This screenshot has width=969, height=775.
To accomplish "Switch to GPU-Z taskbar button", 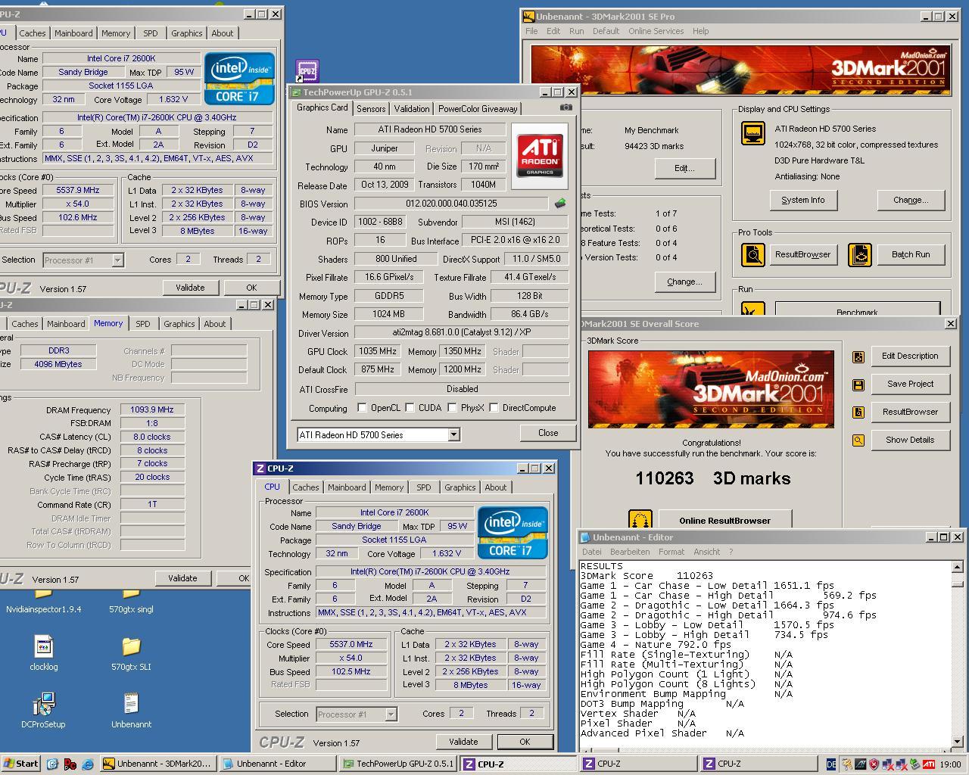I will point(397,764).
